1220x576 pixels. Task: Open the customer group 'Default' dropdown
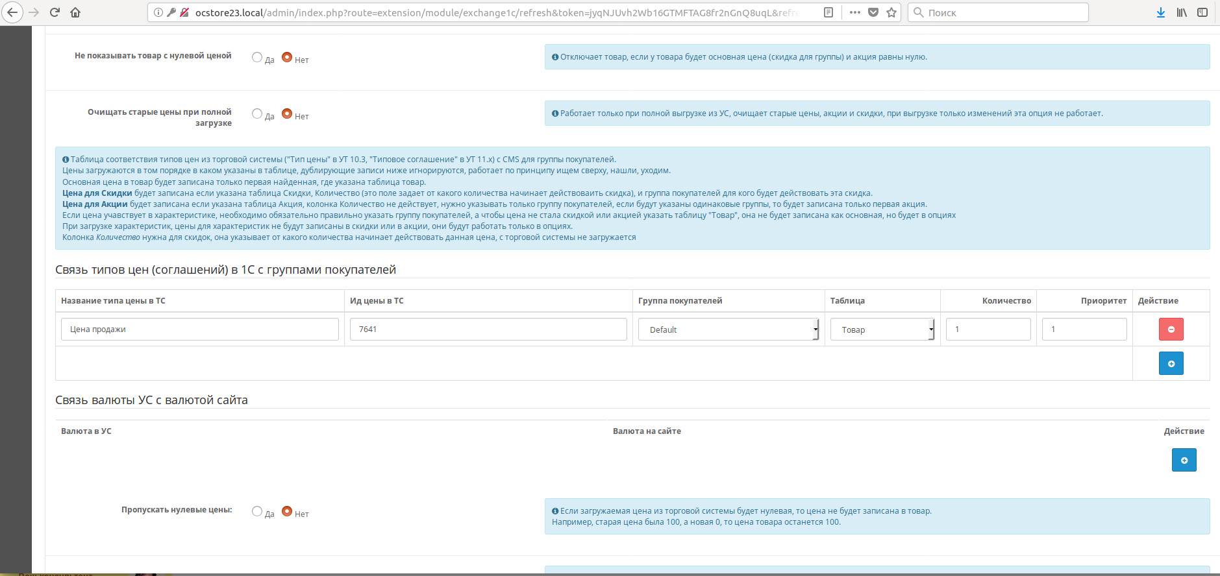coord(728,330)
